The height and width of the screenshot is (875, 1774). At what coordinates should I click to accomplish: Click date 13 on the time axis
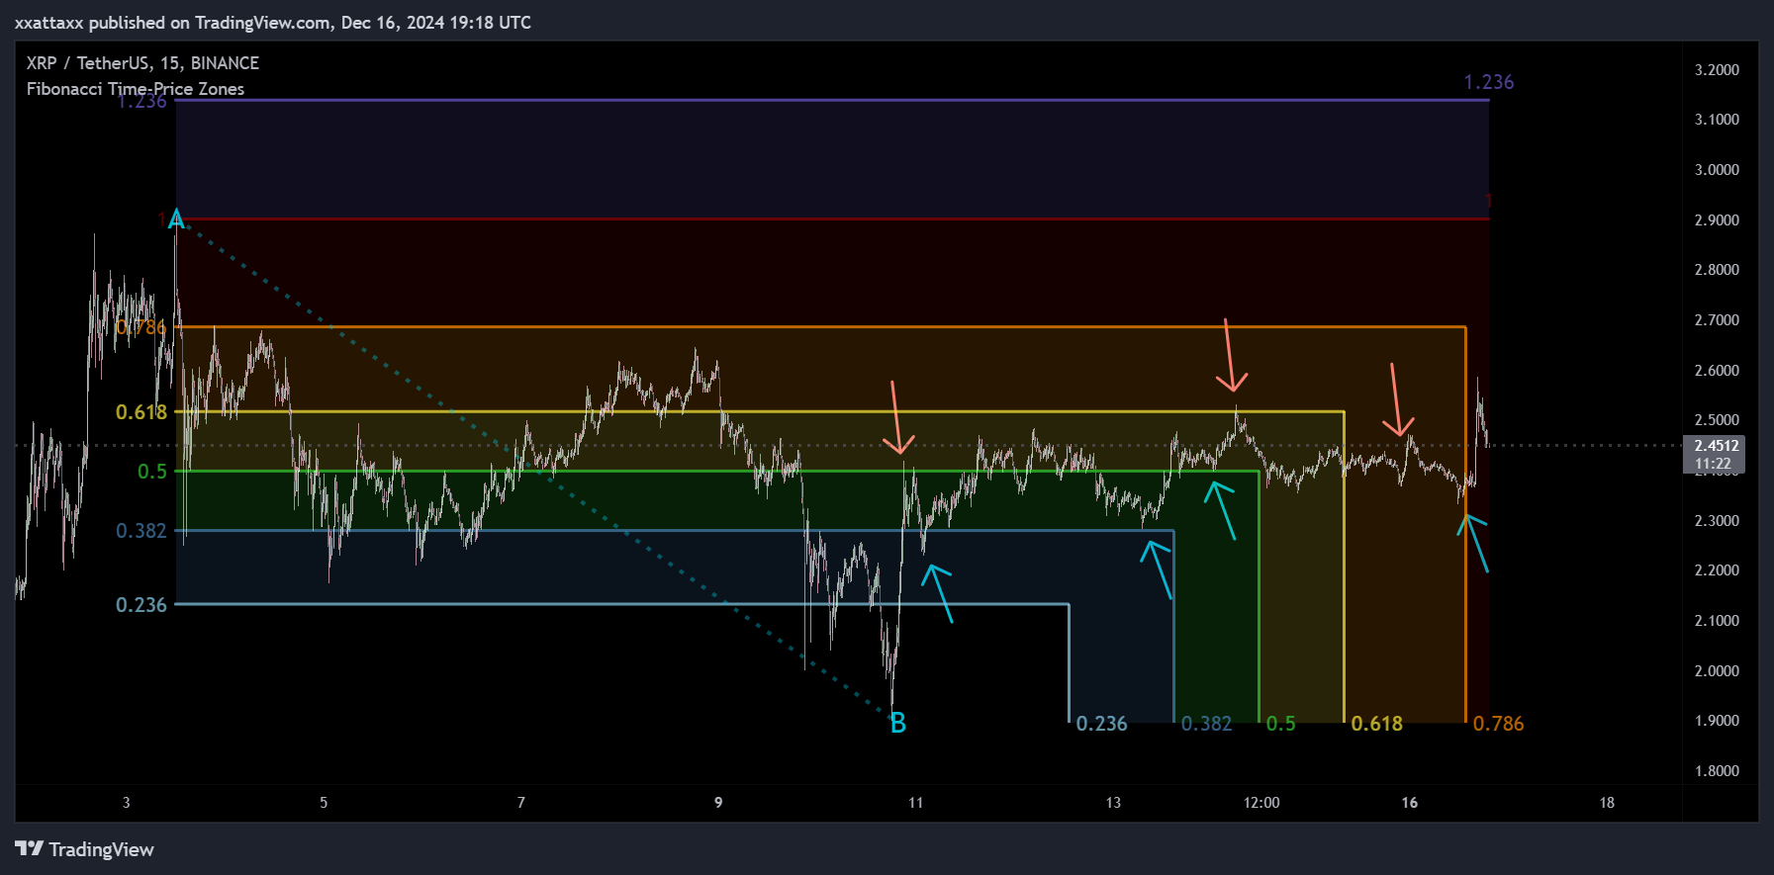(1113, 803)
